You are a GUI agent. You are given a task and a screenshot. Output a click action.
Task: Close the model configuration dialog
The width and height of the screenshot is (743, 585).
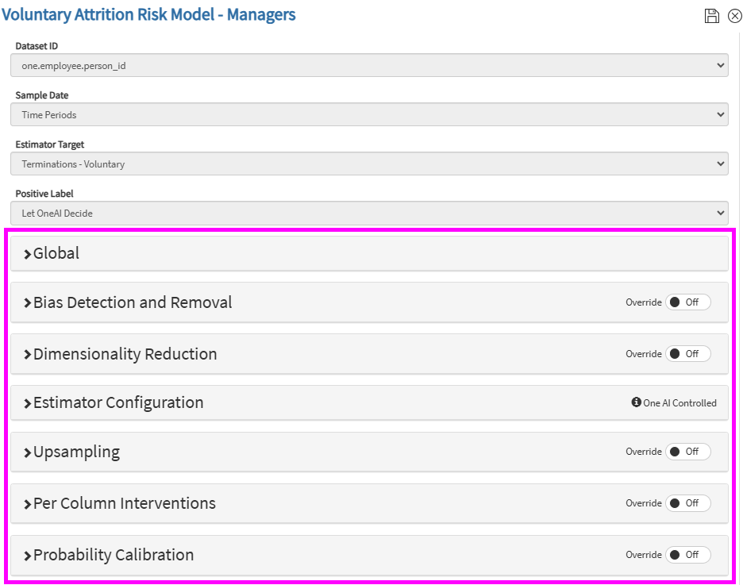point(734,16)
